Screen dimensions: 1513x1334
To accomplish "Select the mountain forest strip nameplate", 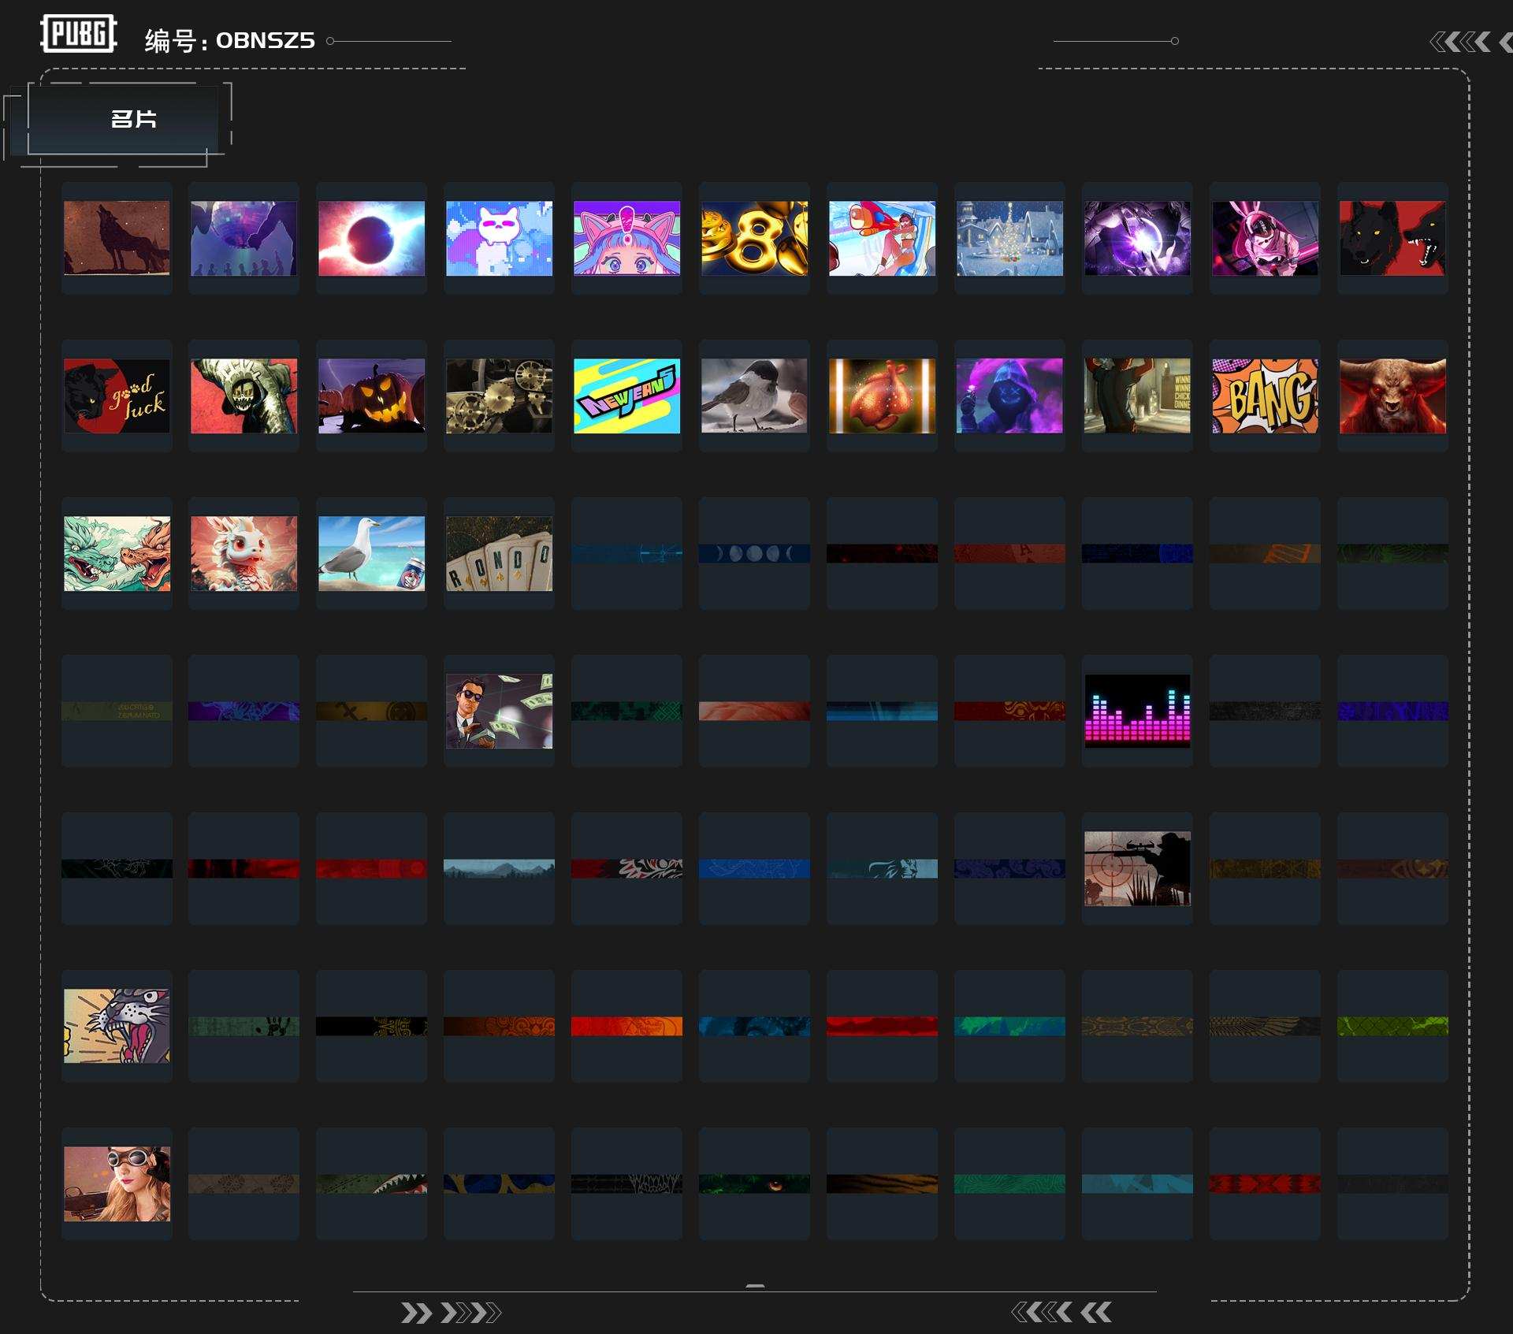I will click(499, 868).
